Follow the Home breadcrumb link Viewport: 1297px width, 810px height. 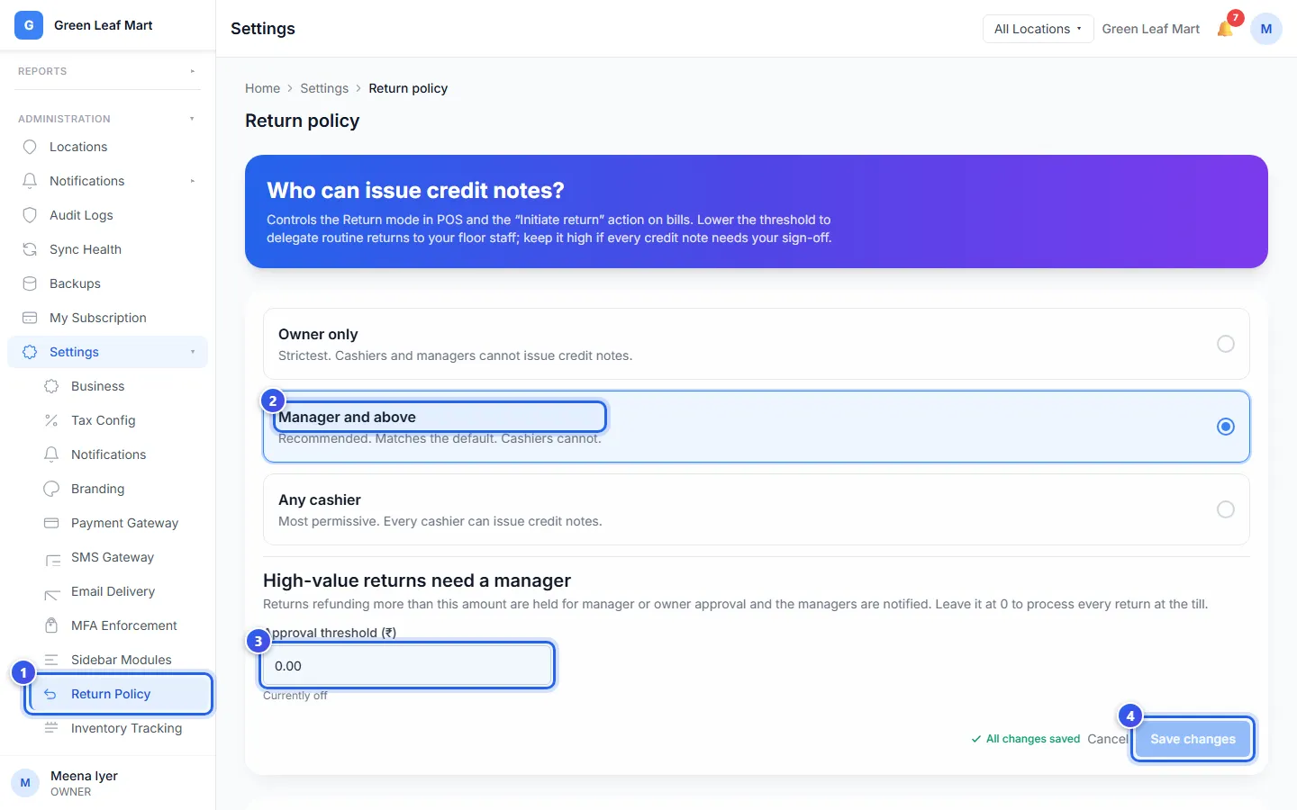pyautogui.click(x=262, y=88)
